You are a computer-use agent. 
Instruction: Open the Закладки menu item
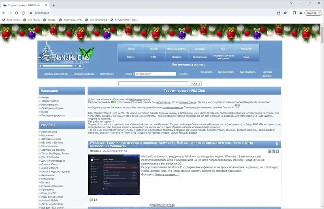tap(200, 49)
